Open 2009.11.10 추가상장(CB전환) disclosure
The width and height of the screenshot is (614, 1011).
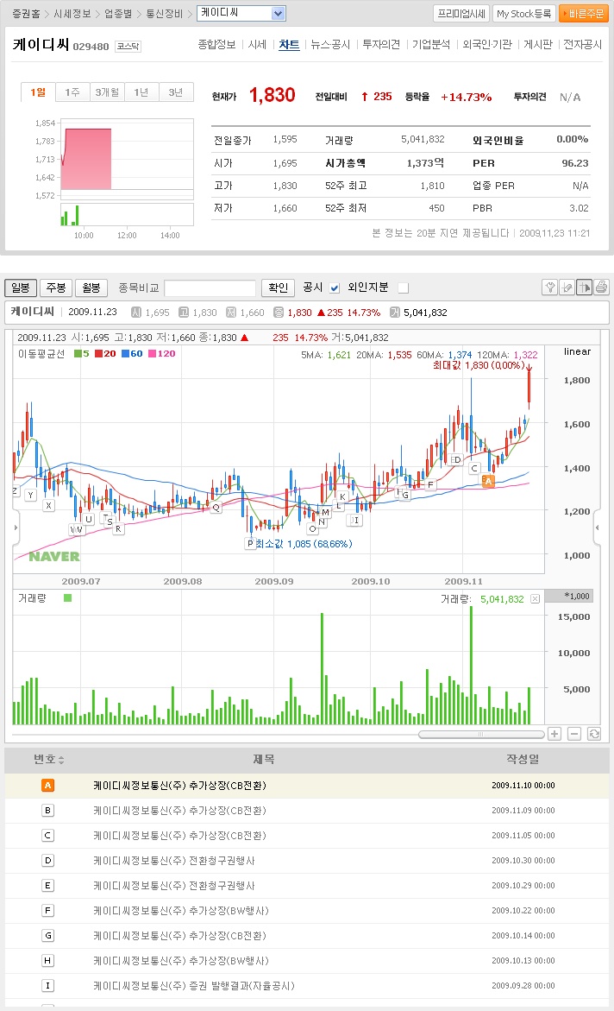(179, 786)
